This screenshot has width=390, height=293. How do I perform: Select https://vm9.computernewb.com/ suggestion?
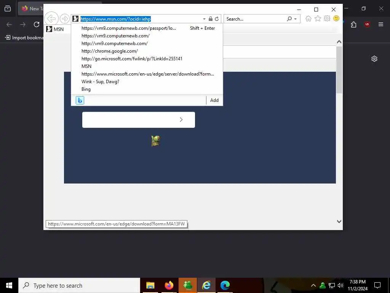click(147, 36)
